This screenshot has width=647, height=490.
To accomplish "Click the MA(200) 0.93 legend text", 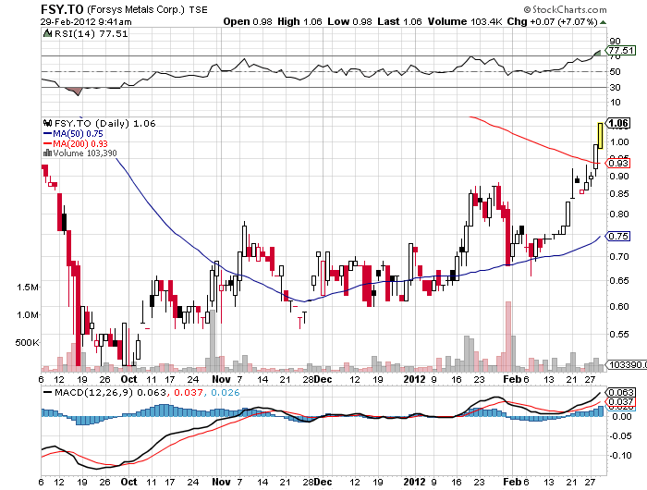I will pos(80,143).
